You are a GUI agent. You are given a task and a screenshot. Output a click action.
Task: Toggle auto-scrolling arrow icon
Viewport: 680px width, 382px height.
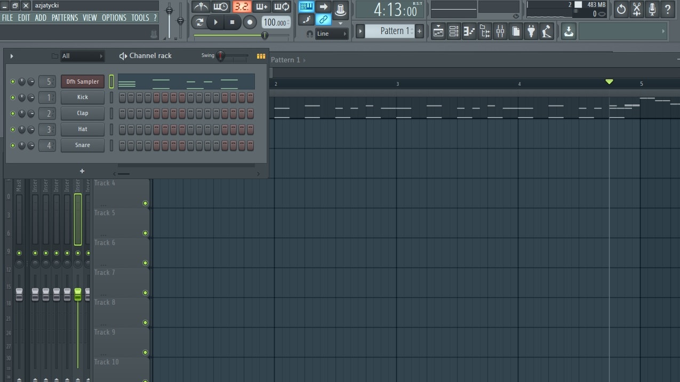pos(323,6)
